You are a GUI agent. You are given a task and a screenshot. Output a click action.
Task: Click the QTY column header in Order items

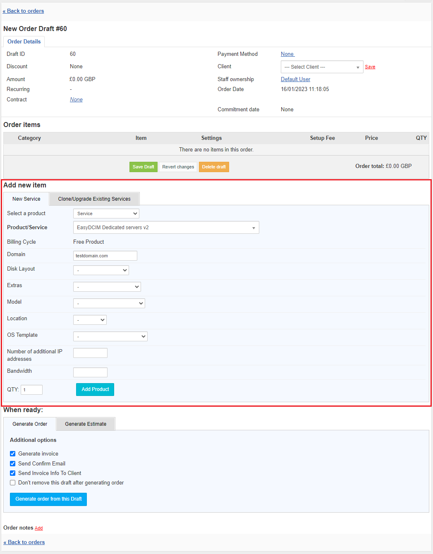[x=421, y=138]
